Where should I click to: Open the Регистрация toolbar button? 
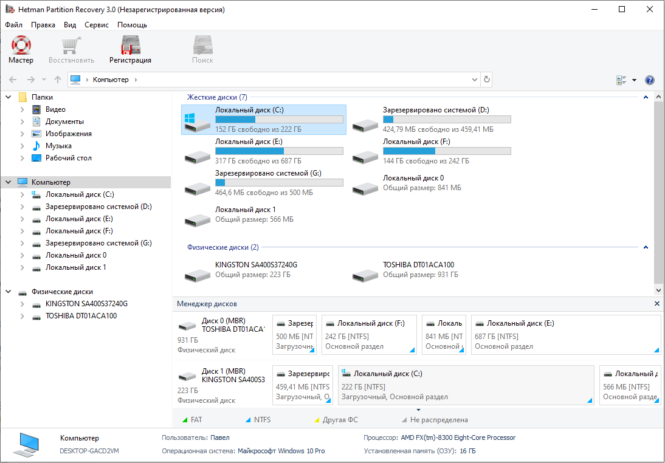pos(130,50)
